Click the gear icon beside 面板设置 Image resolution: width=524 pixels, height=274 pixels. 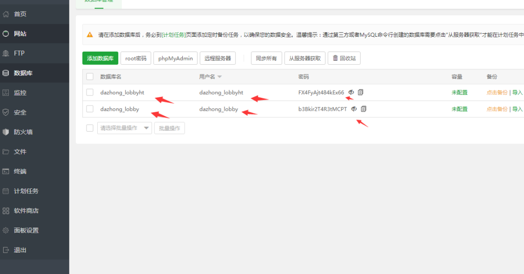(x=6, y=230)
